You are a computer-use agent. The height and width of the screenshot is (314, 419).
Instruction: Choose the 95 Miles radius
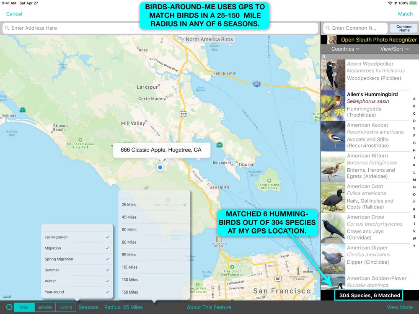154,255
